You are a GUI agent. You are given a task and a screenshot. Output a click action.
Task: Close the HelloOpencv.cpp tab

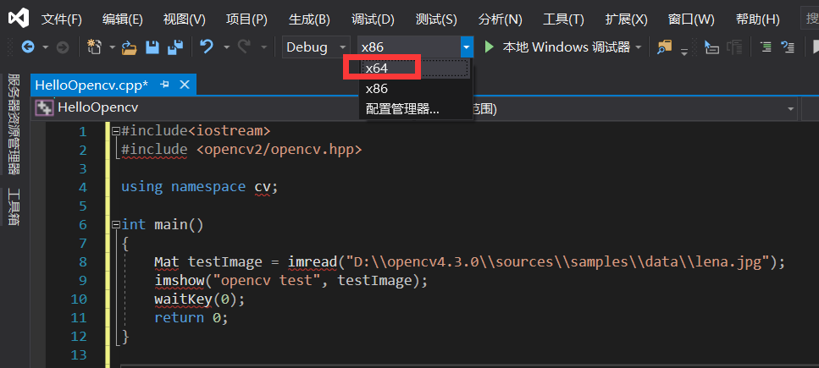click(184, 84)
